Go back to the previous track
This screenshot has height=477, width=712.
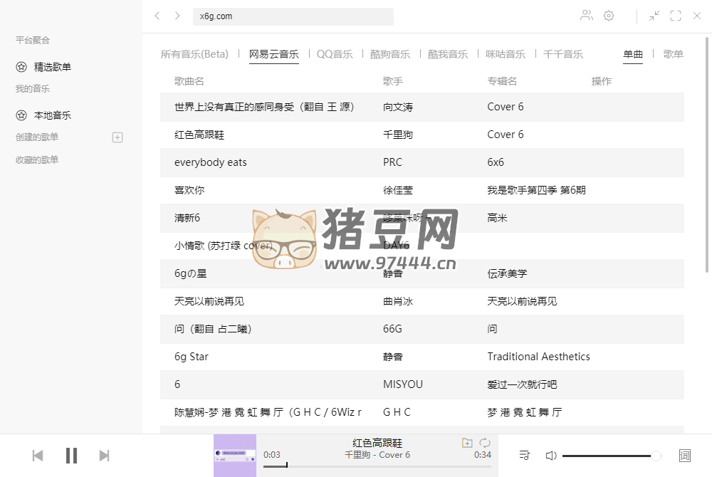click(x=38, y=456)
